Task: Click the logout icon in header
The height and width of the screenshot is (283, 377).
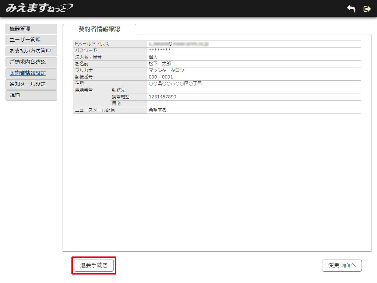Action: (x=367, y=9)
